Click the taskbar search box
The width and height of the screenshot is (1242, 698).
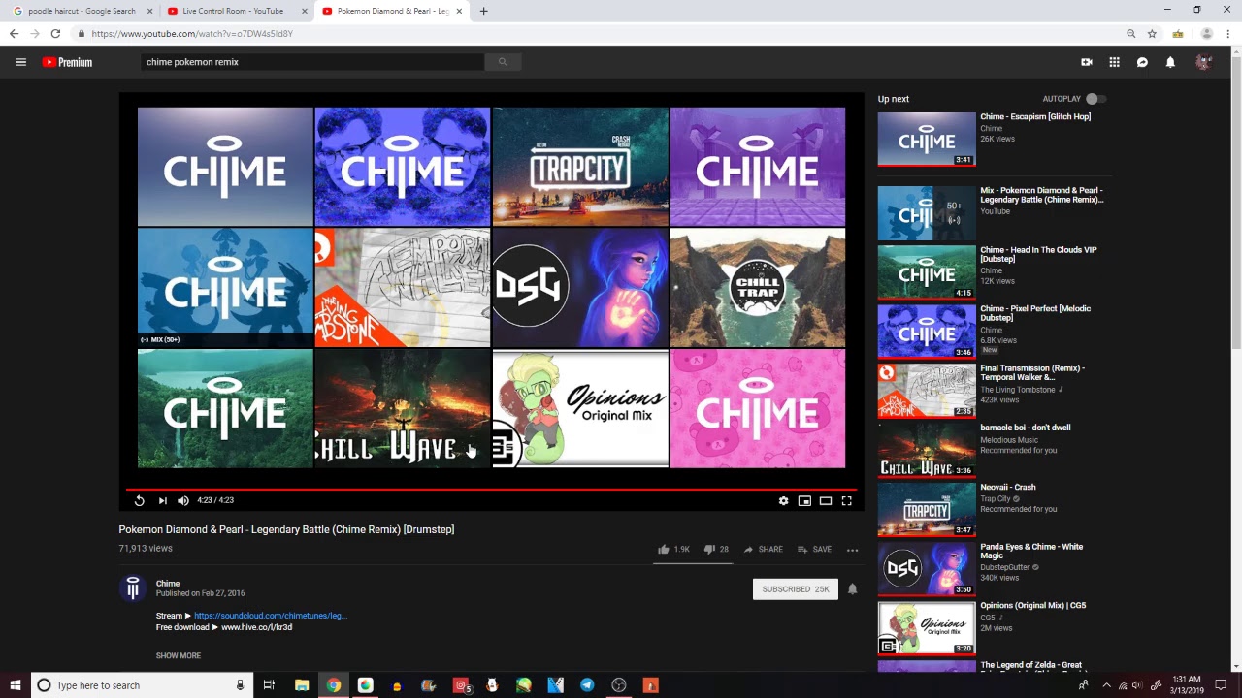(142, 685)
